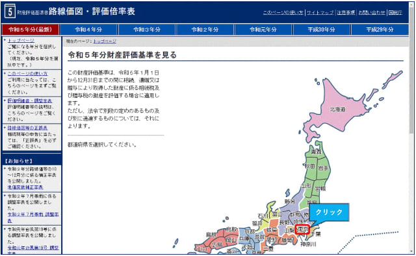The image size is (416, 256).
Task: Open the サイトマップ header link
Action: click(x=320, y=12)
